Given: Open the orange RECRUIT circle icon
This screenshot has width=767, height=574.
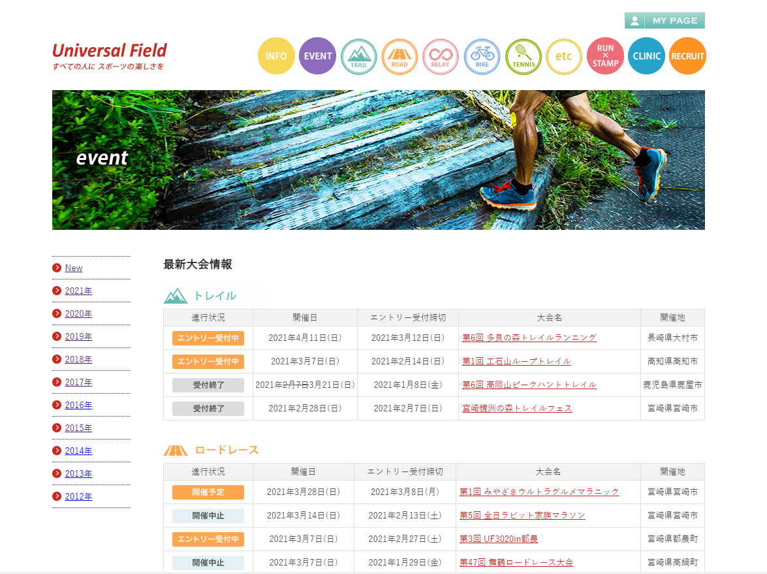Looking at the screenshot, I should point(687,56).
